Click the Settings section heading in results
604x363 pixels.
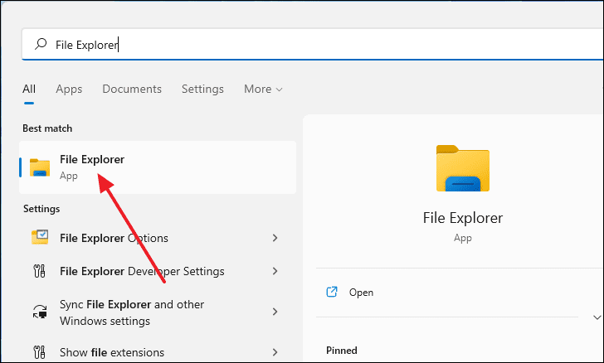41,209
